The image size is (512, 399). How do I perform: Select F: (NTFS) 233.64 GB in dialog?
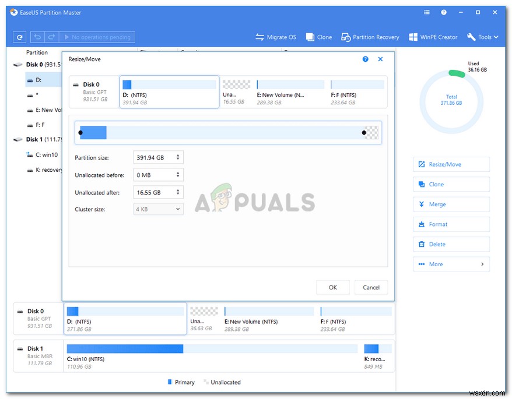(x=357, y=93)
